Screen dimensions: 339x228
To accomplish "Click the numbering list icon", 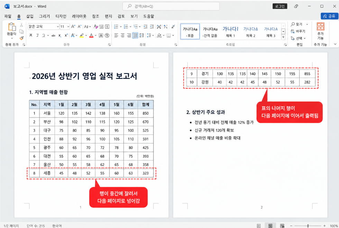I will [x=126, y=26].
